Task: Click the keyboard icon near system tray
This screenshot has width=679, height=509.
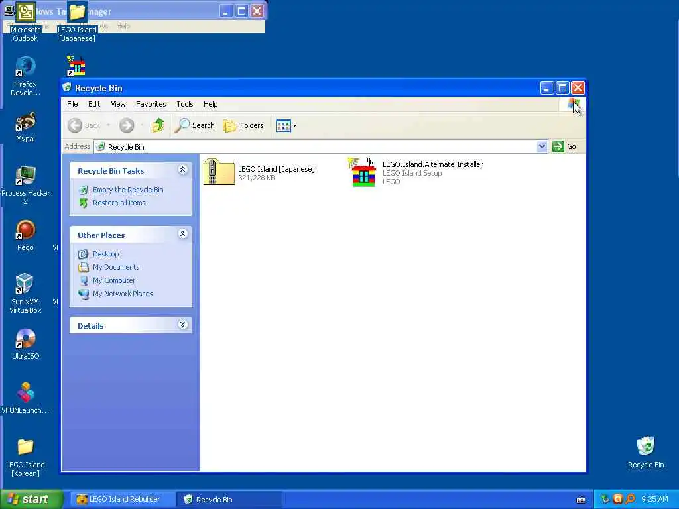Action: (581, 500)
